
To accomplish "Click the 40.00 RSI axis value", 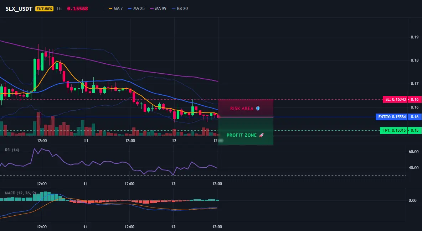I will click(413, 168).
